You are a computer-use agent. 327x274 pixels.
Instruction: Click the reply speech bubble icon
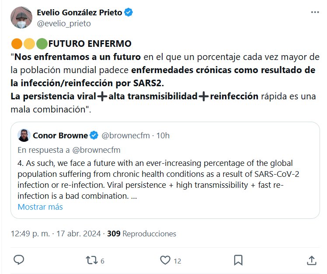19,260
